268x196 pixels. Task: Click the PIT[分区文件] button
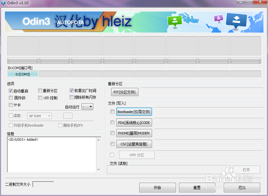(124, 92)
